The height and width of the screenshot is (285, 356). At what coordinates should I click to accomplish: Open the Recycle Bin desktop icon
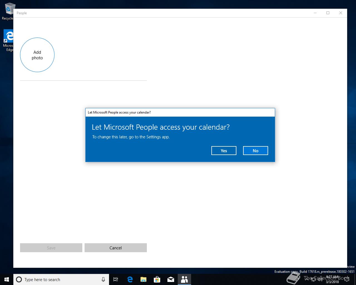click(8, 11)
